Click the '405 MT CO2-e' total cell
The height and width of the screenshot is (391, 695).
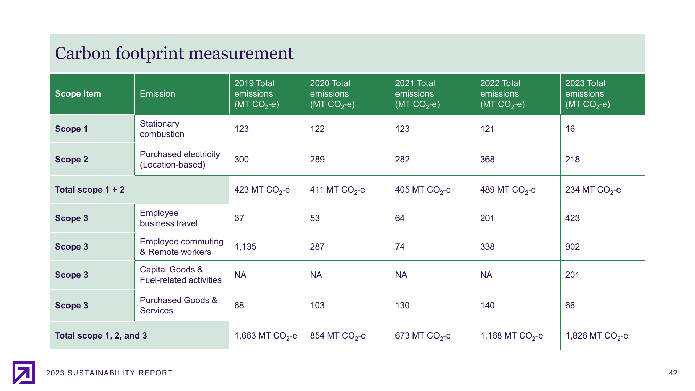tap(432, 190)
